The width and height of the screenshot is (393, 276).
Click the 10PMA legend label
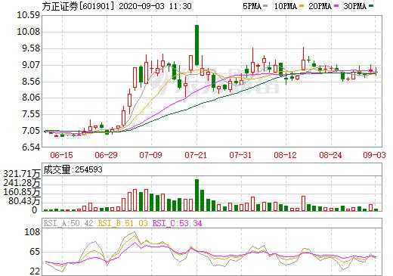(286, 6)
